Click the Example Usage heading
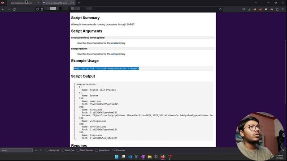This screenshot has height=161, width=287. [x=85, y=61]
